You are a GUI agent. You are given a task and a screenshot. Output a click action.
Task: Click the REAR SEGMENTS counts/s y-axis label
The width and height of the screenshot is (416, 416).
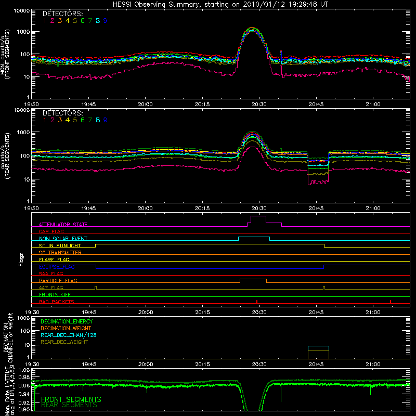pyautogui.click(x=5, y=156)
